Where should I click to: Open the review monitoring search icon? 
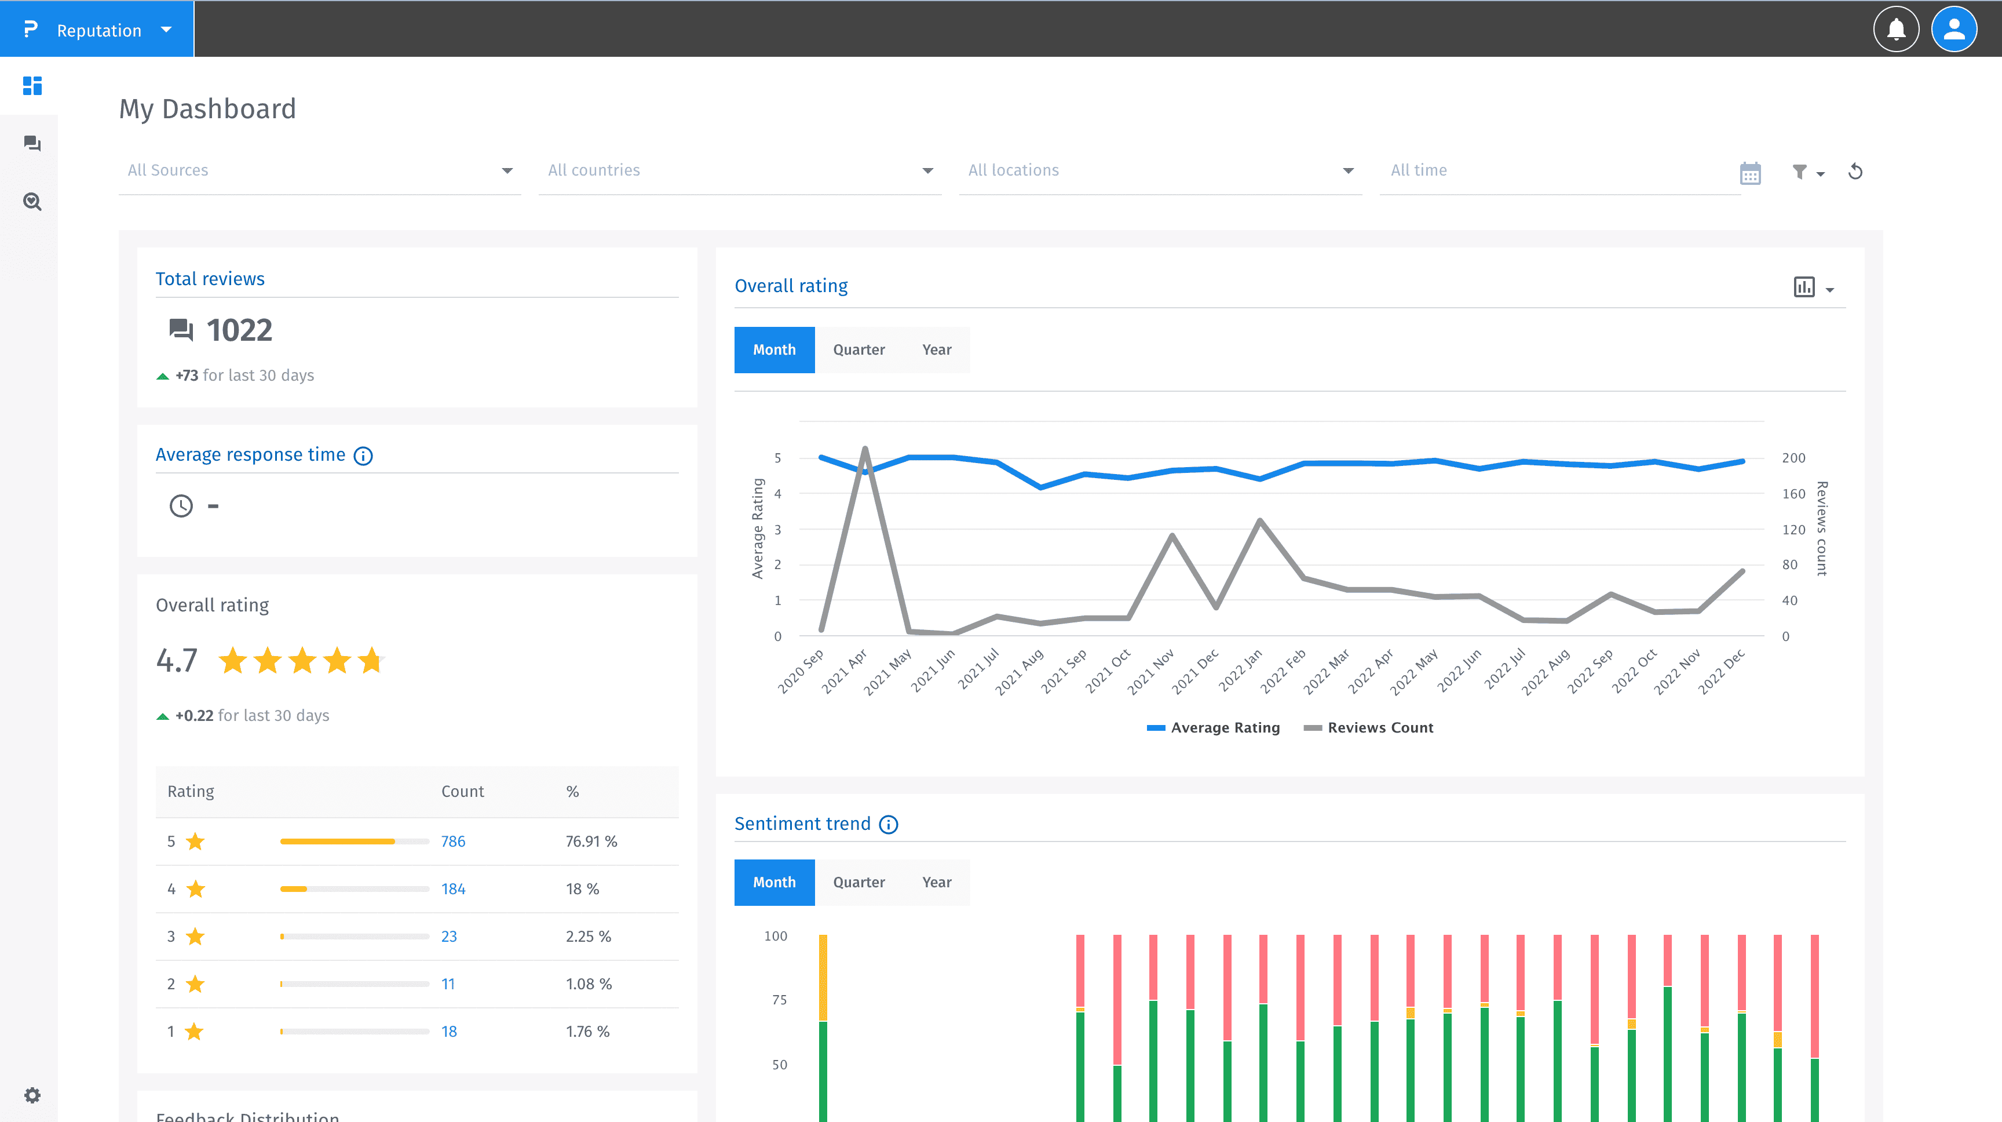(x=32, y=201)
